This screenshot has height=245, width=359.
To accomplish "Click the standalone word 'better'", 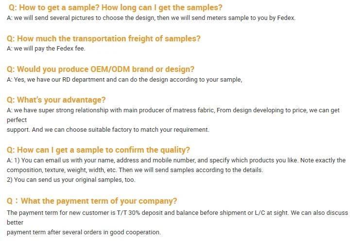I will [15, 222].
